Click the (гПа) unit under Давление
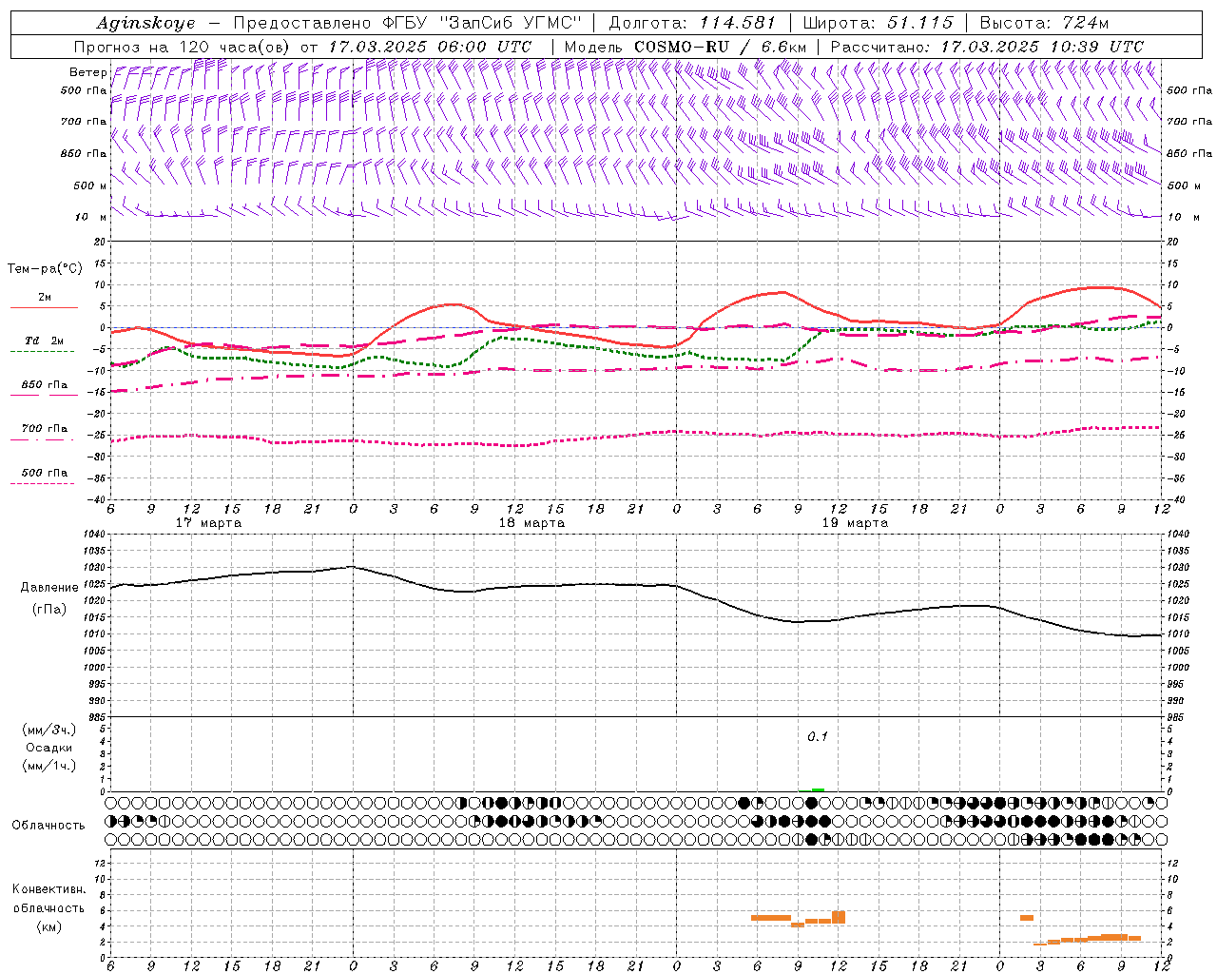The width and height of the screenshot is (1217, 974). point(49,610)
